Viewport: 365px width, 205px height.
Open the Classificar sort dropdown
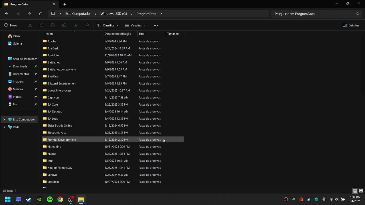point(108,25)
